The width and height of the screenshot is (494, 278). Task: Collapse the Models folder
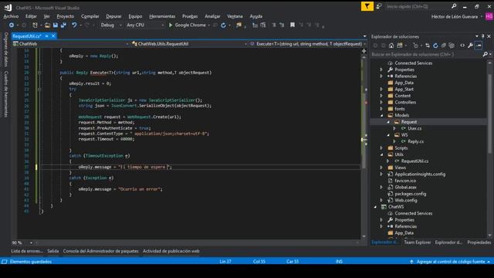382,115
